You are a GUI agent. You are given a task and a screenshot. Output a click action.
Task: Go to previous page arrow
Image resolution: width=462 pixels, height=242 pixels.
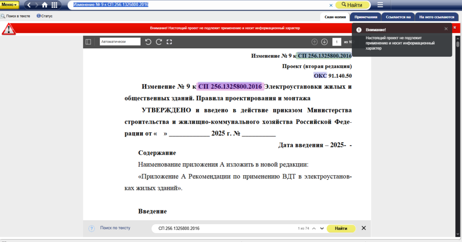tap(315, 42)
